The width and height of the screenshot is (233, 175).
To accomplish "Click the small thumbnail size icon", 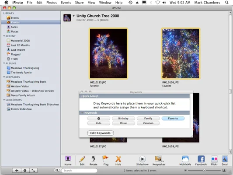I will 185,170.
